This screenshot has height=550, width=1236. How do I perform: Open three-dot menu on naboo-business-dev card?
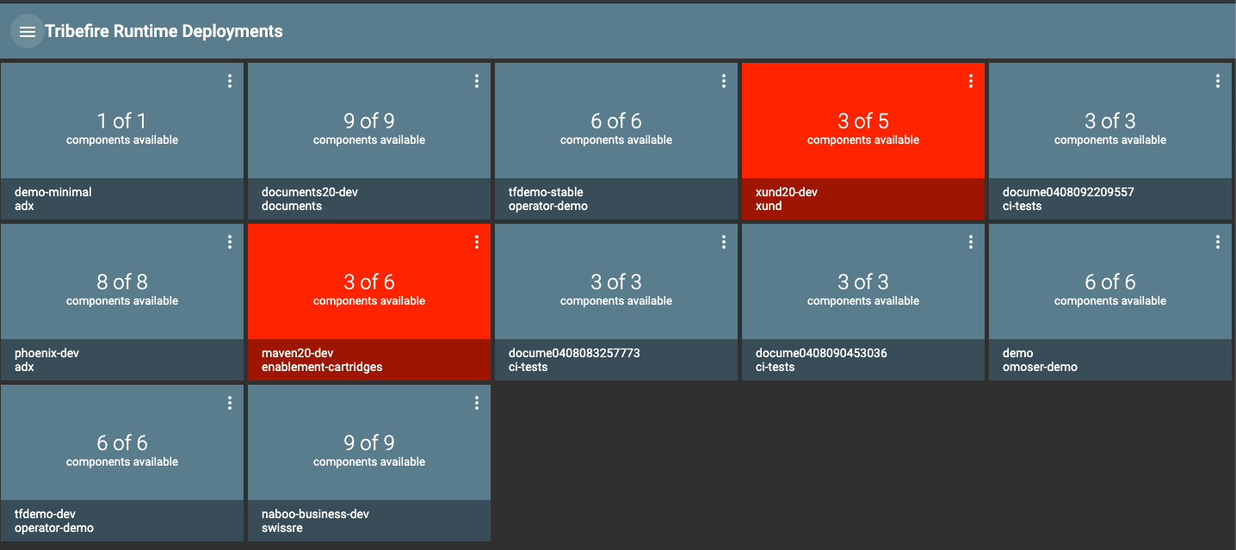(477, 403)
